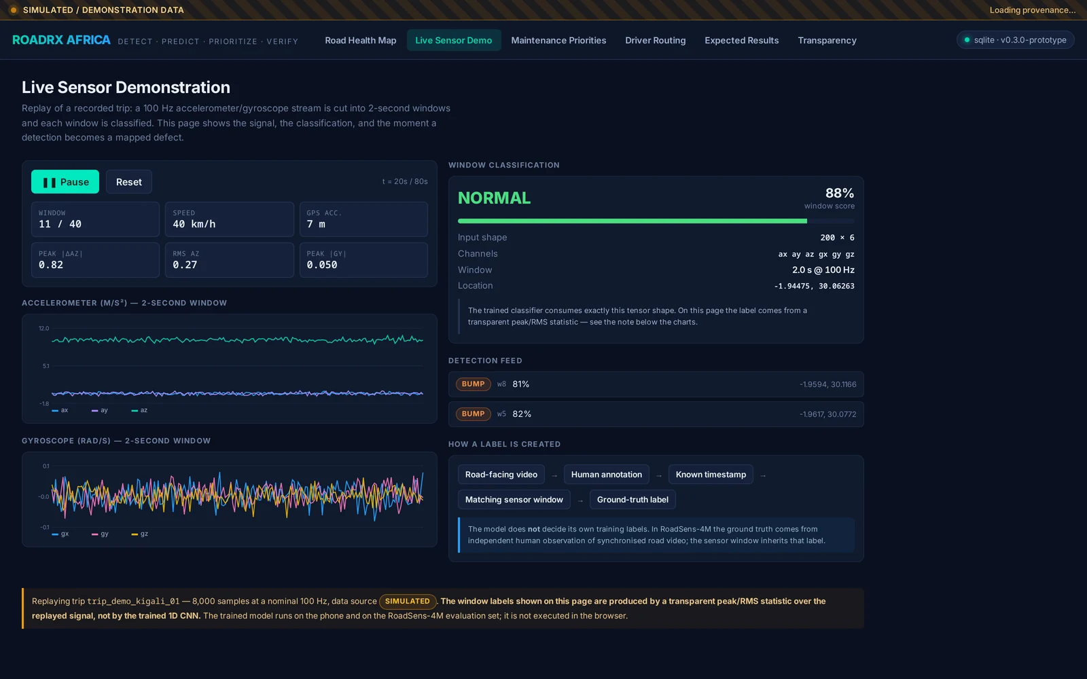This screenshot has height=679, width=1087.
Task: Toggle the gy series in gyroscope legend
Action: click(x=100, y=534)
